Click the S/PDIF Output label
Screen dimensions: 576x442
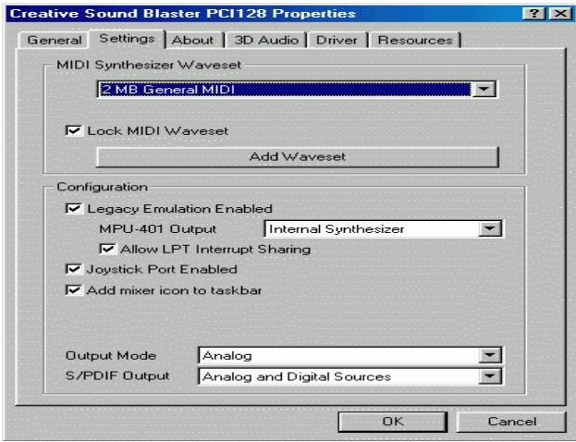(117, 375)
